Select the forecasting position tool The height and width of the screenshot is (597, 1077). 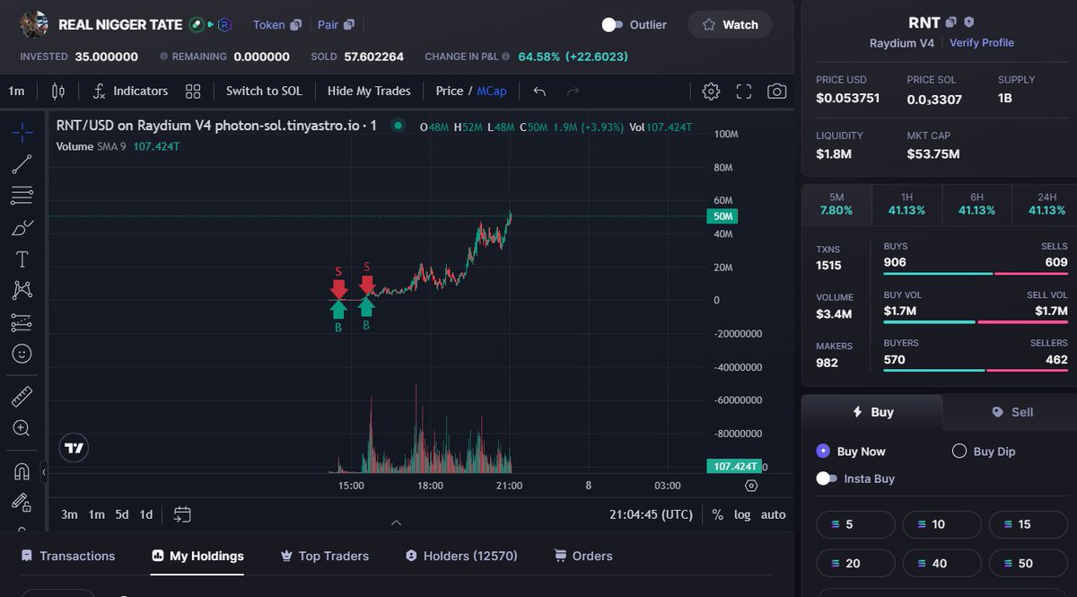(x=22, y=322)
